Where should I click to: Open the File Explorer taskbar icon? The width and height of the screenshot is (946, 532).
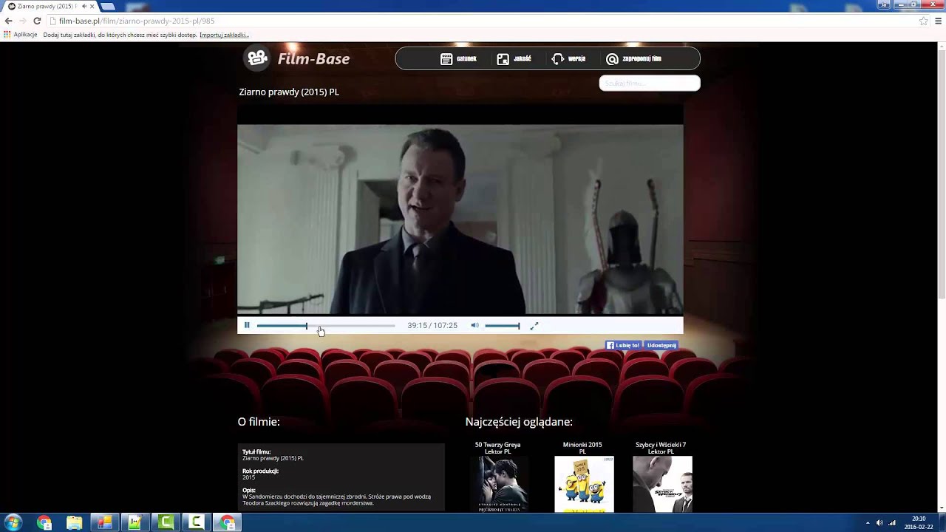(x=75, y=523)
